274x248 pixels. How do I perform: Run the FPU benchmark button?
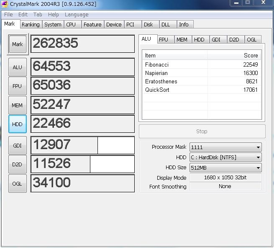tap(18, 86)
